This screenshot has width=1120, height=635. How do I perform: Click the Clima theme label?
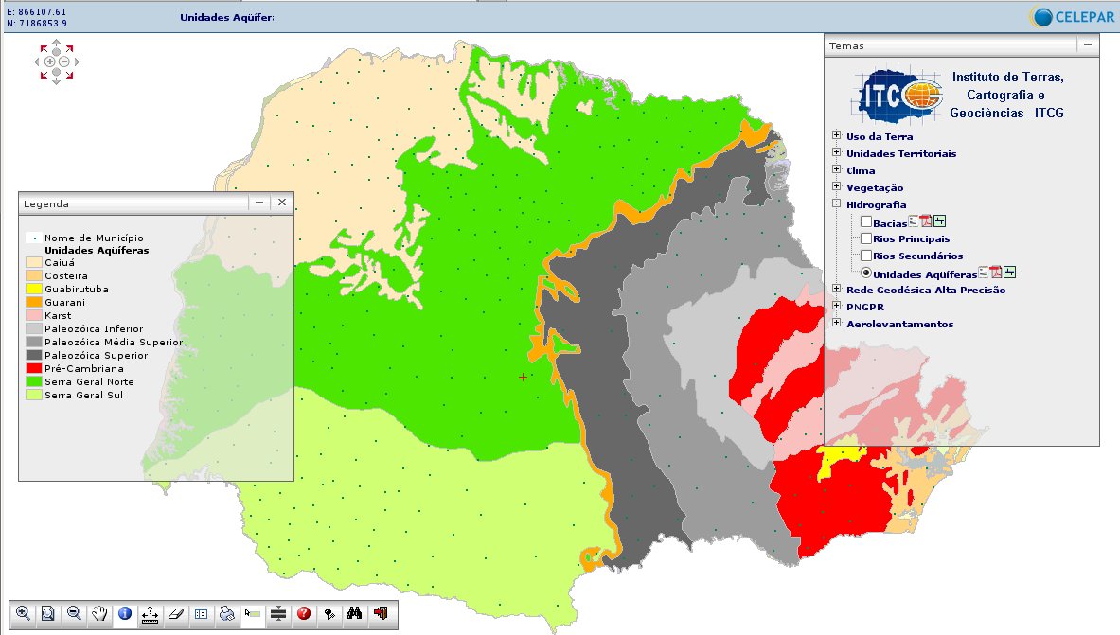(861, 171)
